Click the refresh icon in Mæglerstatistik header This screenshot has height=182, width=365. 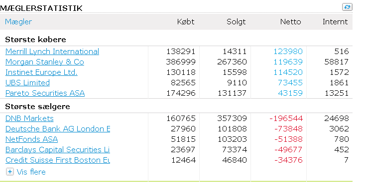click(x=347, y=7)
